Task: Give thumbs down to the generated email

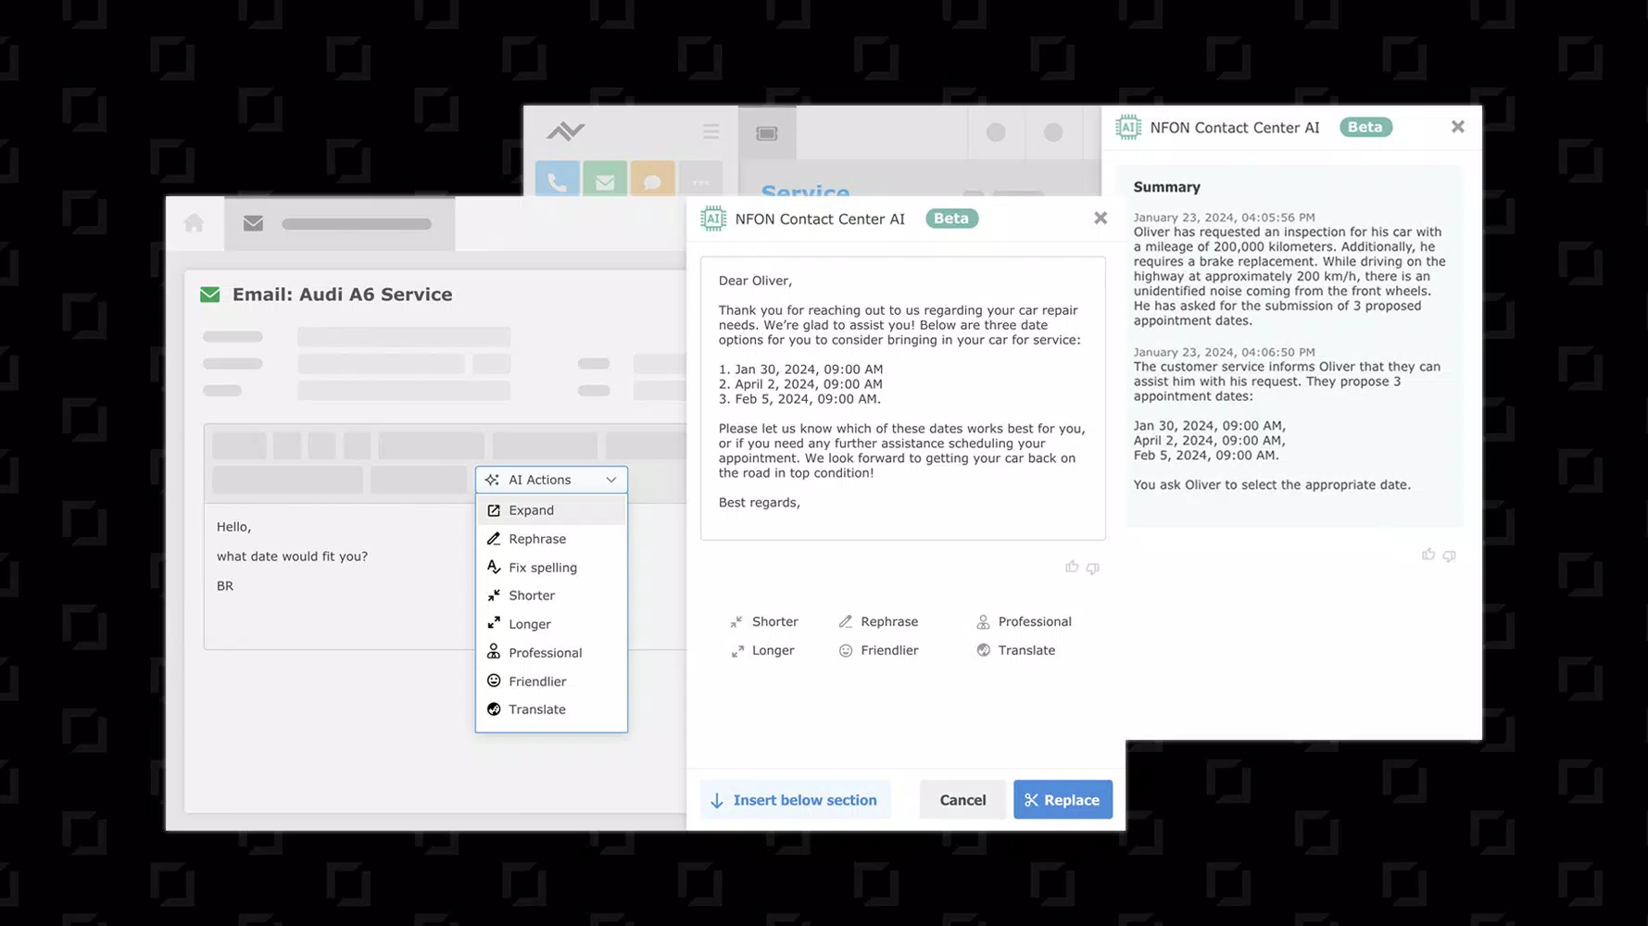Action: click(1093, 568)
